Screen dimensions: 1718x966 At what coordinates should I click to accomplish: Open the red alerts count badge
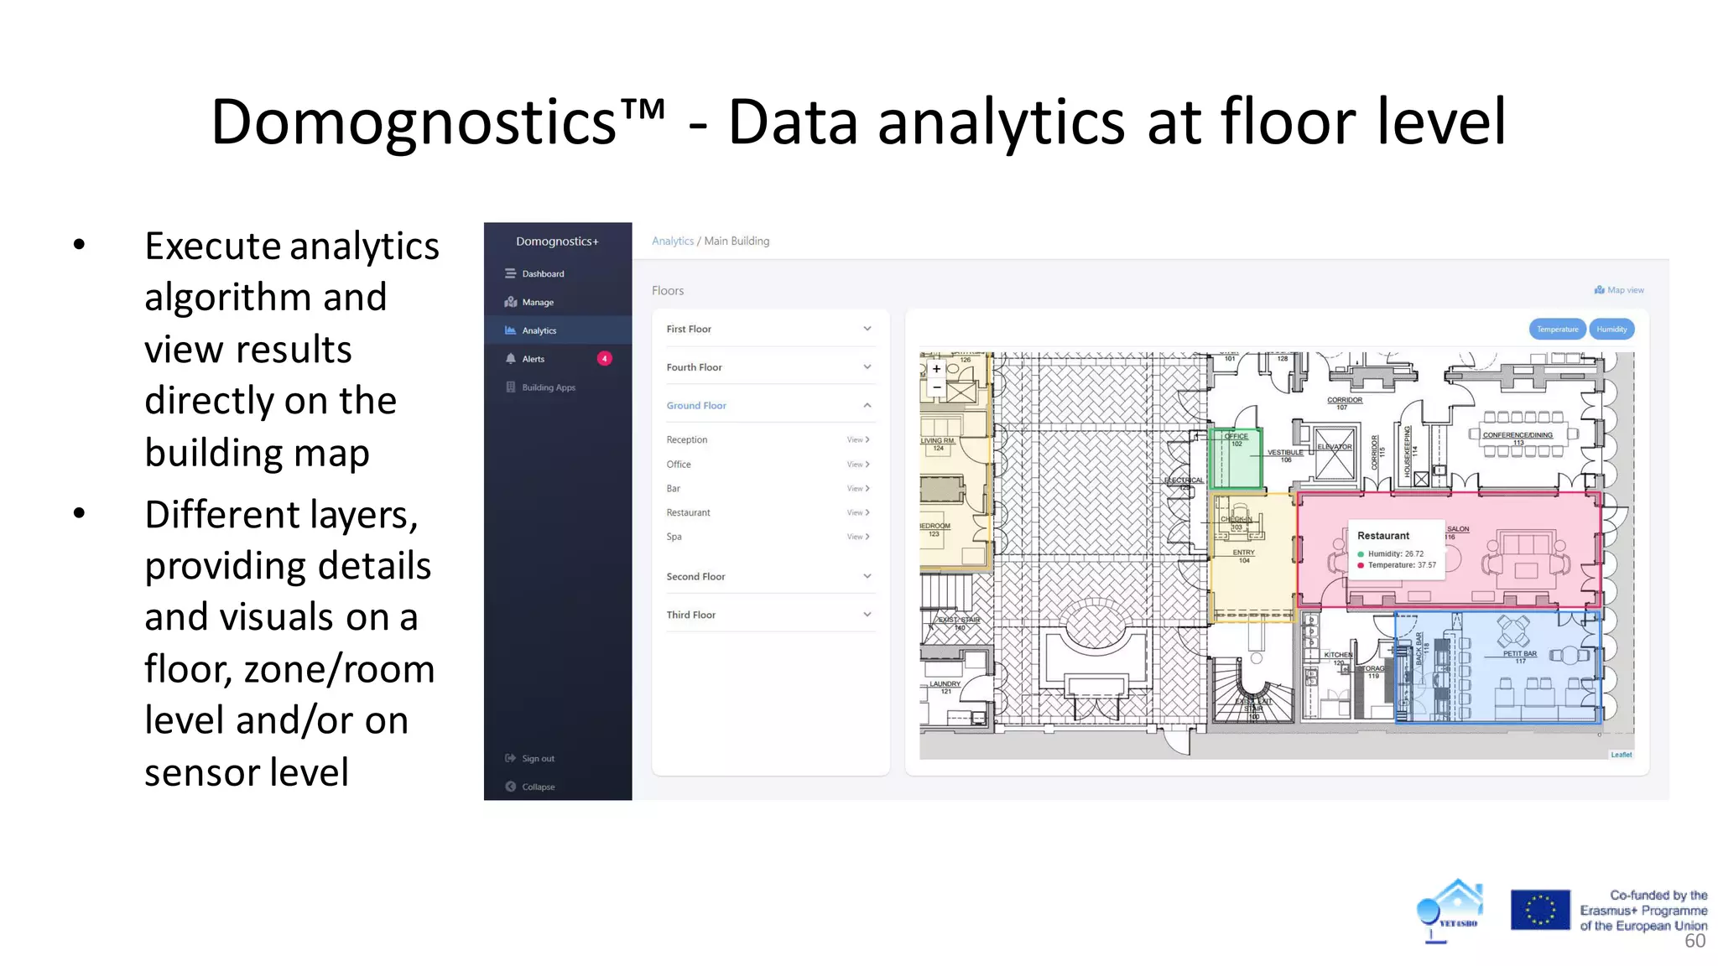(x=604, y=359)
